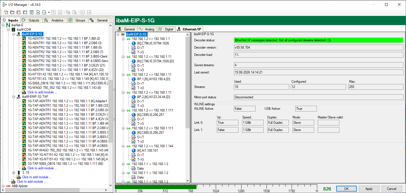Click info icon for BP,1,[K],AI103,190,4,[D]
Screen dimensions: 406x193
134,79
